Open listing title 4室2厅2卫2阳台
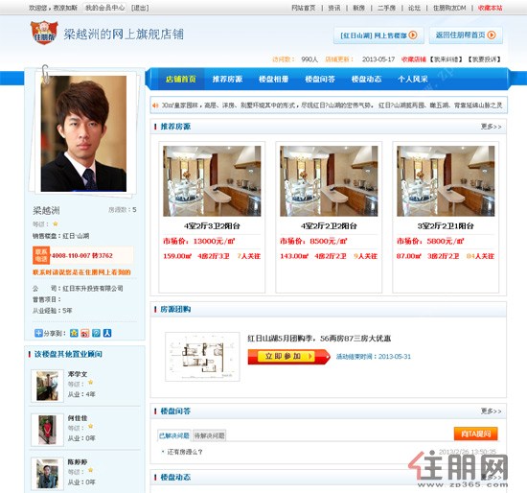The height and width of the screenshot is (493, 527). (329, 225)
